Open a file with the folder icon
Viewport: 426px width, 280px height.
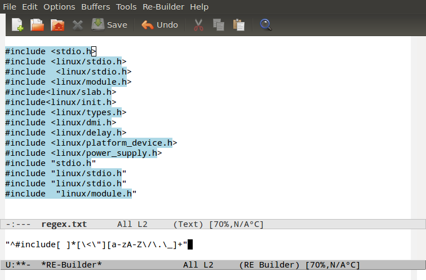coord(37,25)
